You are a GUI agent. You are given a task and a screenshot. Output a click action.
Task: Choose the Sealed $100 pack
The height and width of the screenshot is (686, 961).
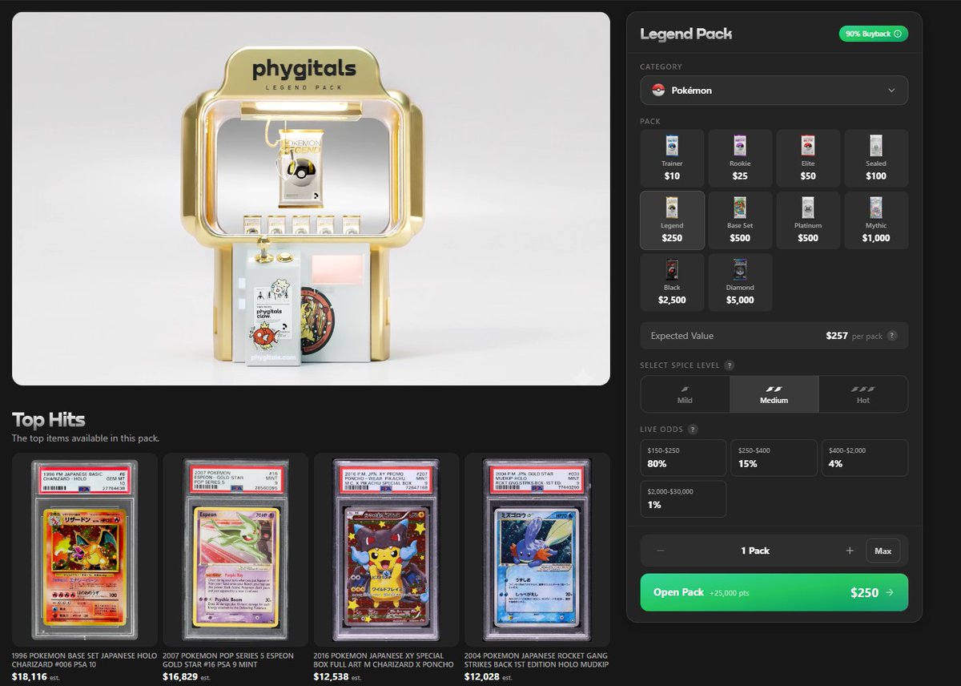(x=876, y=158)
